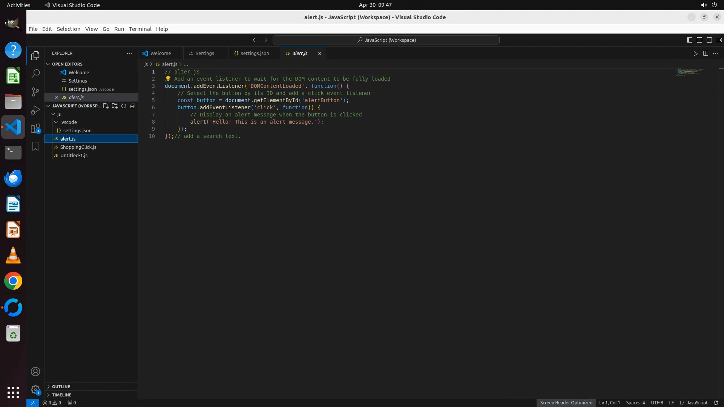This screenshot has height=407, width=724.
Task: Toggle the secondary side bar
Action: coord(709,40)
